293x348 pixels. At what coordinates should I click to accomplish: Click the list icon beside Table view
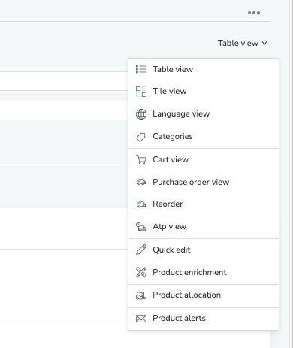click(141, 69)
